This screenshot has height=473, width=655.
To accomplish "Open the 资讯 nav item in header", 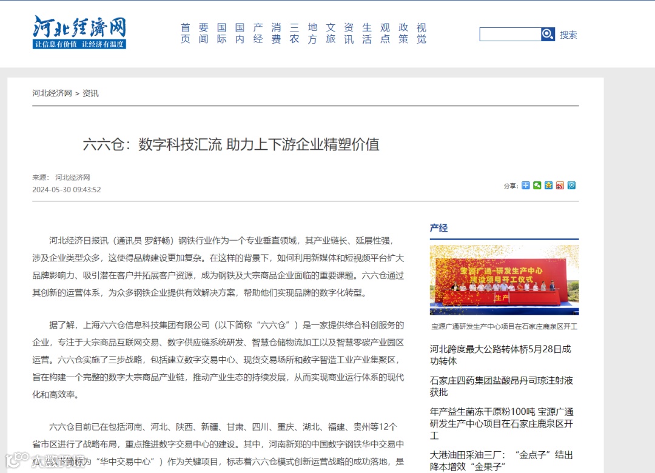I will point(349,33).
